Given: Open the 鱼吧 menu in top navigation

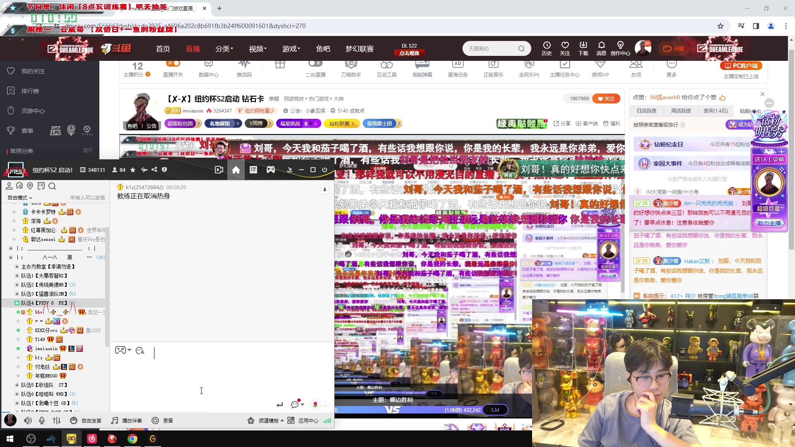Looking at the screenshot, I should (323, 48).
